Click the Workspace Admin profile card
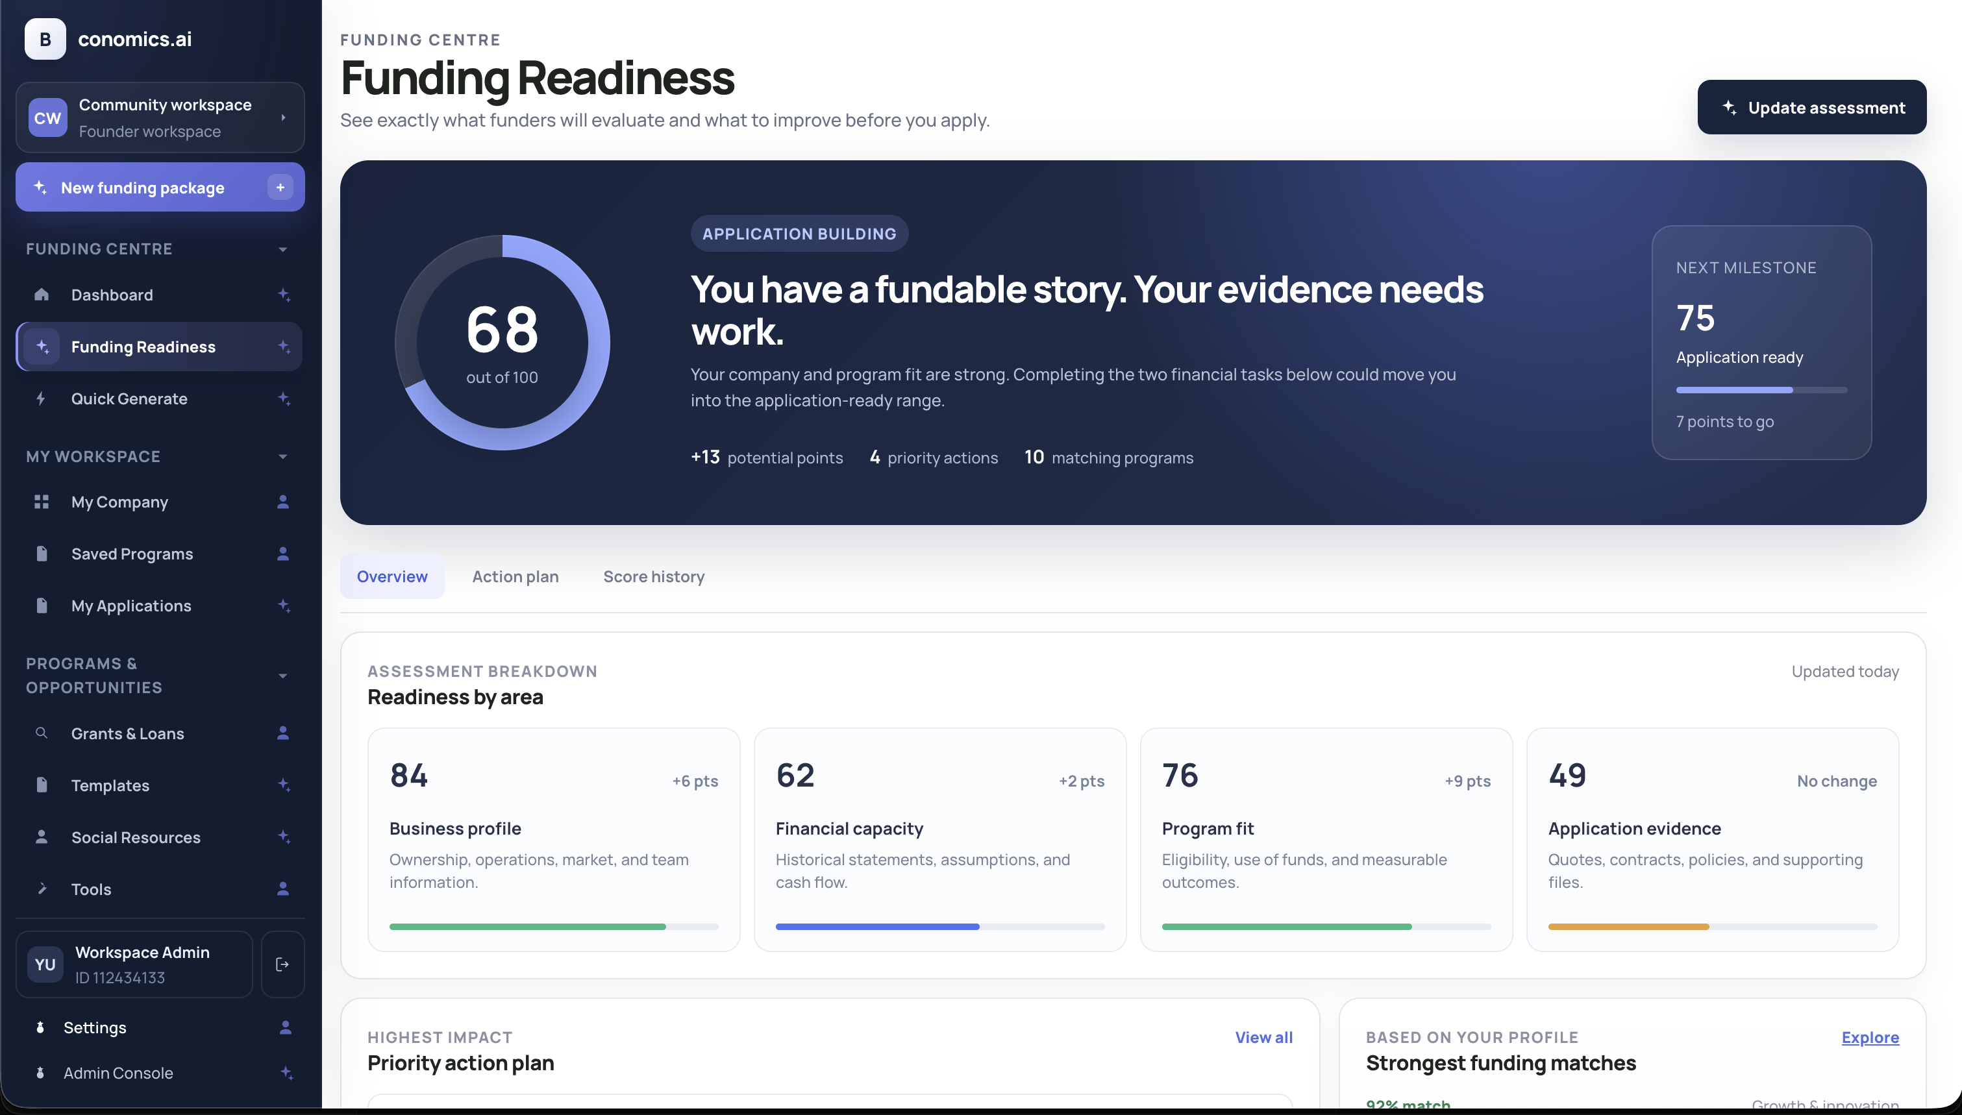The height and width of the screenshot is (1115, 1962). [134, 964]
